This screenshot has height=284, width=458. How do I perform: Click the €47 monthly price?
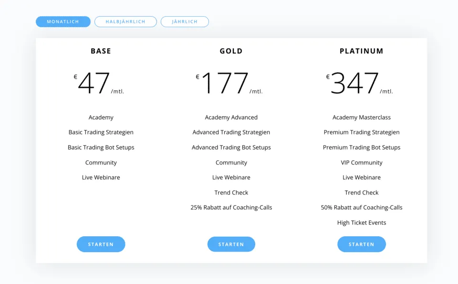coord(94,83)
